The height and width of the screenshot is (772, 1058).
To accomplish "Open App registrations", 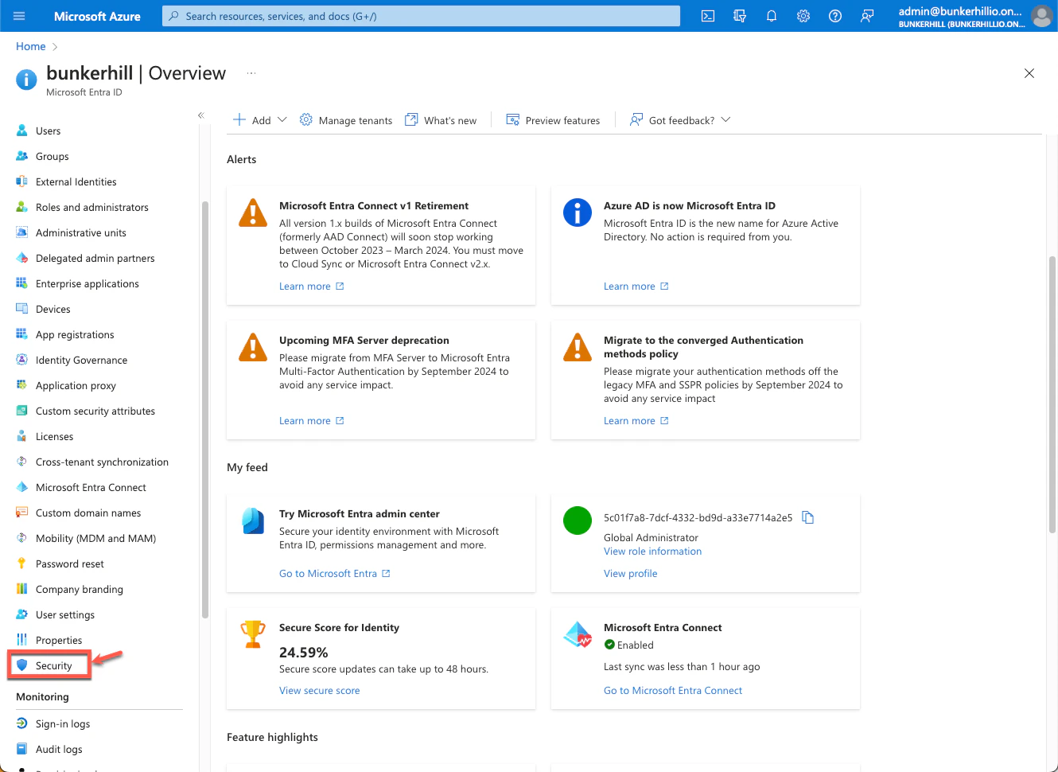I will pyautogui.click(x=75, y=334).
